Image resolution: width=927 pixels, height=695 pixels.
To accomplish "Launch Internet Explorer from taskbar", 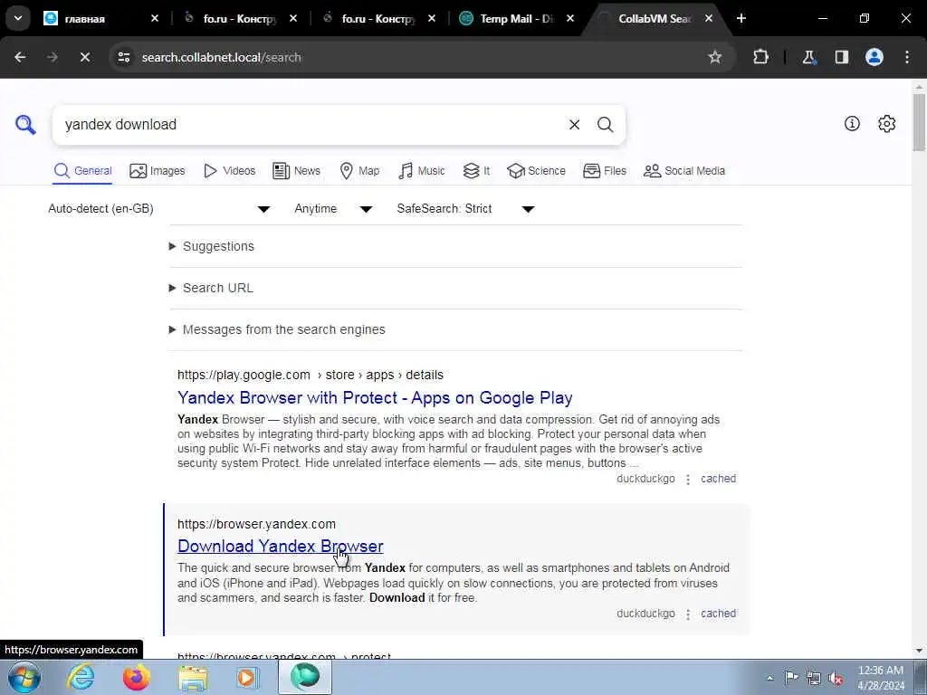I will pos(81,677).
